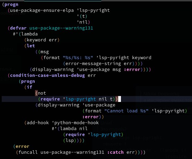
Task: Click the if keyword
Action: coord(29,87)
